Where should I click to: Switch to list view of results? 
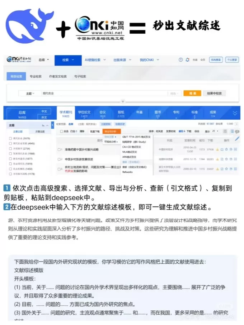click(232, 131)
